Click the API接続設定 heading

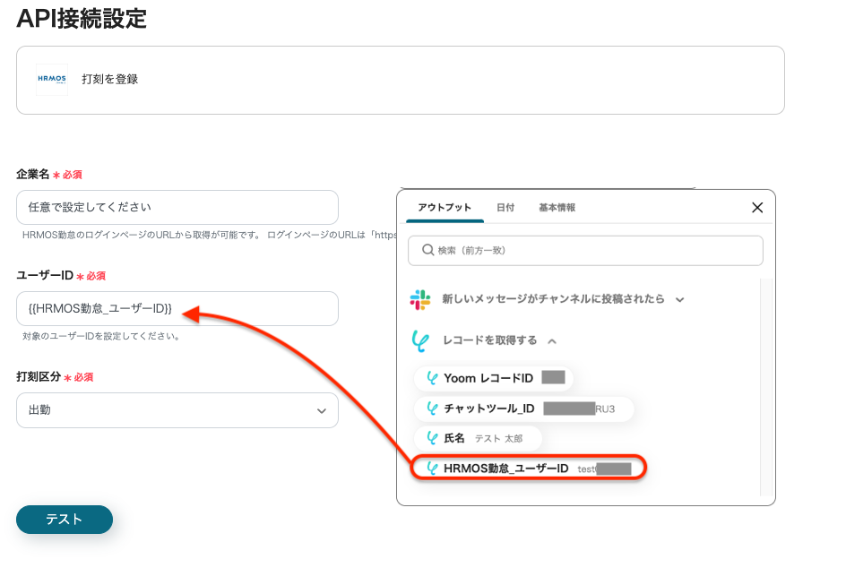pyautogui.click(x=82, y=18)
